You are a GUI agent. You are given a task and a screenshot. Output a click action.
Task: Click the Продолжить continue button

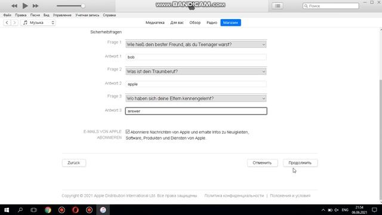[x=300, y=163]
